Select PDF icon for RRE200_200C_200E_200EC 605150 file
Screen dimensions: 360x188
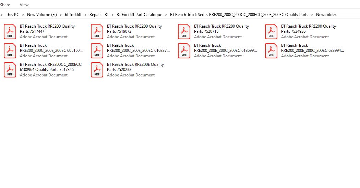10,51
